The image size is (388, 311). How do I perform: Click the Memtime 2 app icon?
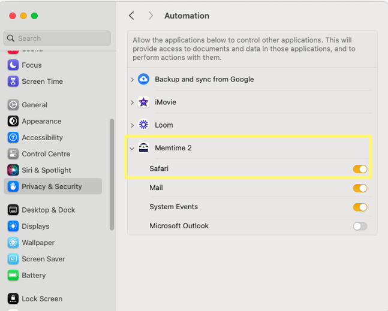[x=143, y=148]
